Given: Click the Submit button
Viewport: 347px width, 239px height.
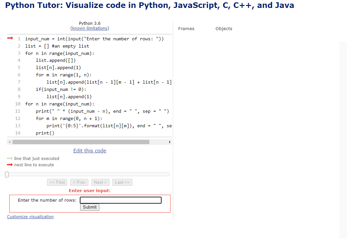Looking at the screenshot, I should tap(90, 207).
